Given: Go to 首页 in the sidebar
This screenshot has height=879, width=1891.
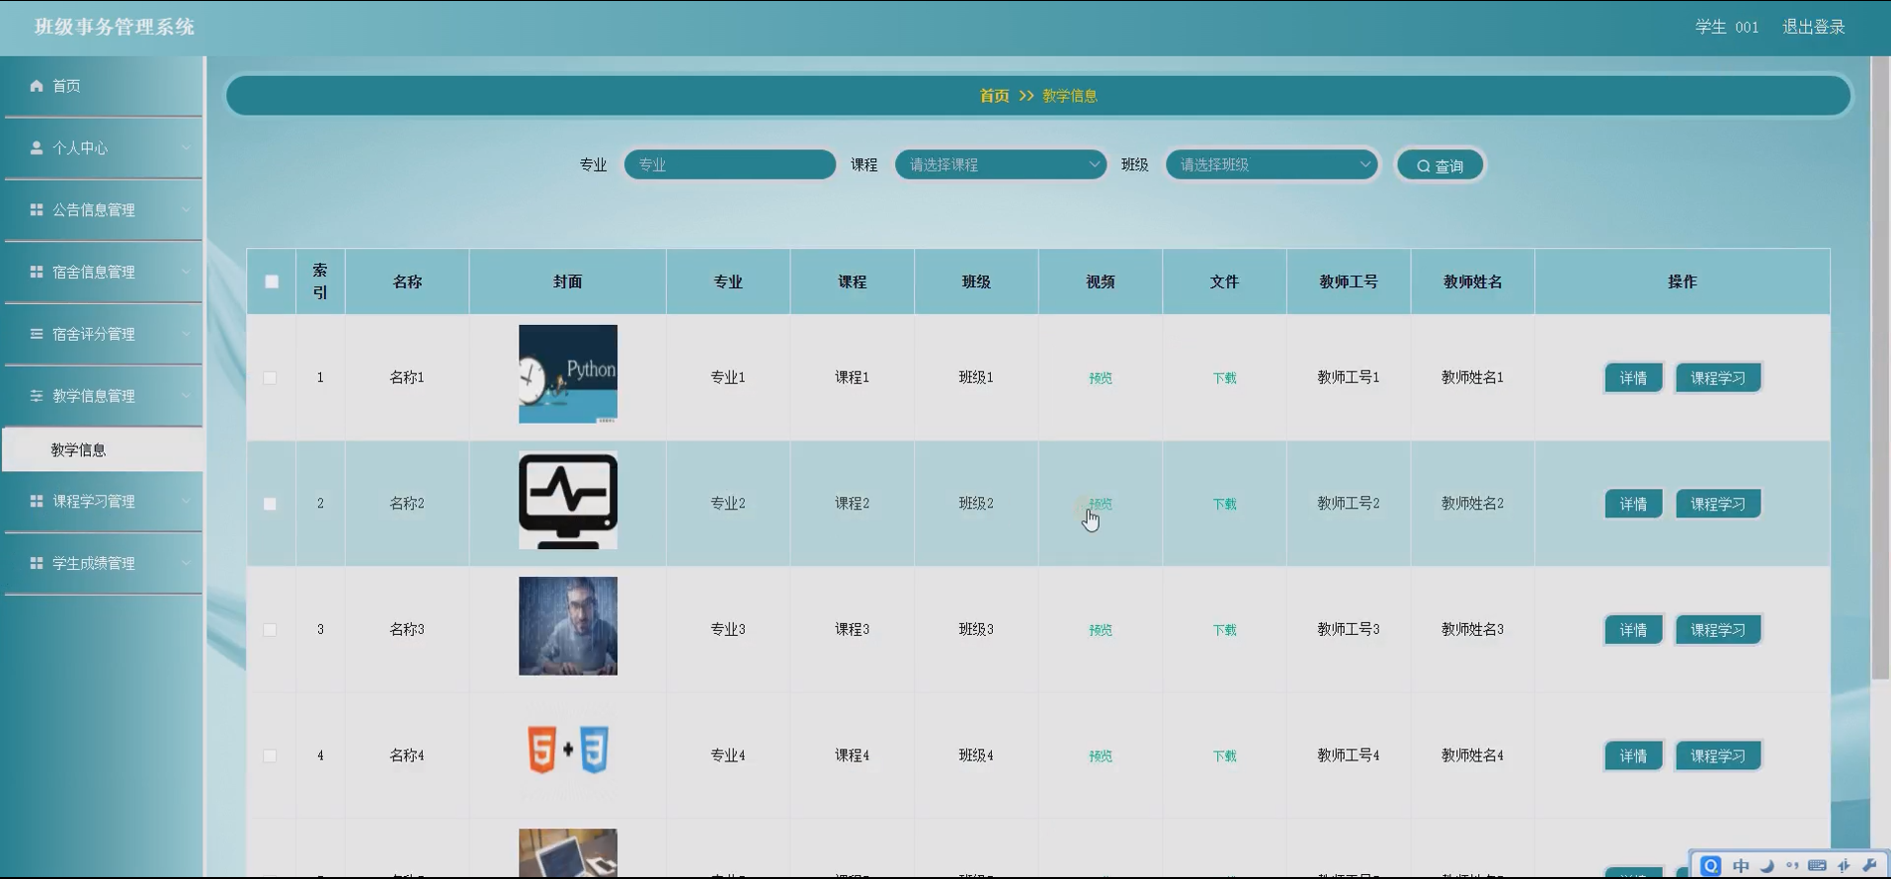Looking at the screenshot, I should pyautogui.click(x=103, y=86).
